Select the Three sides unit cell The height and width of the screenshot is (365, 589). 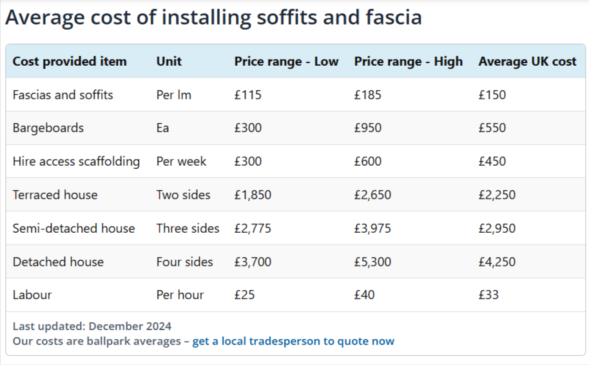[x=188, y=228]
